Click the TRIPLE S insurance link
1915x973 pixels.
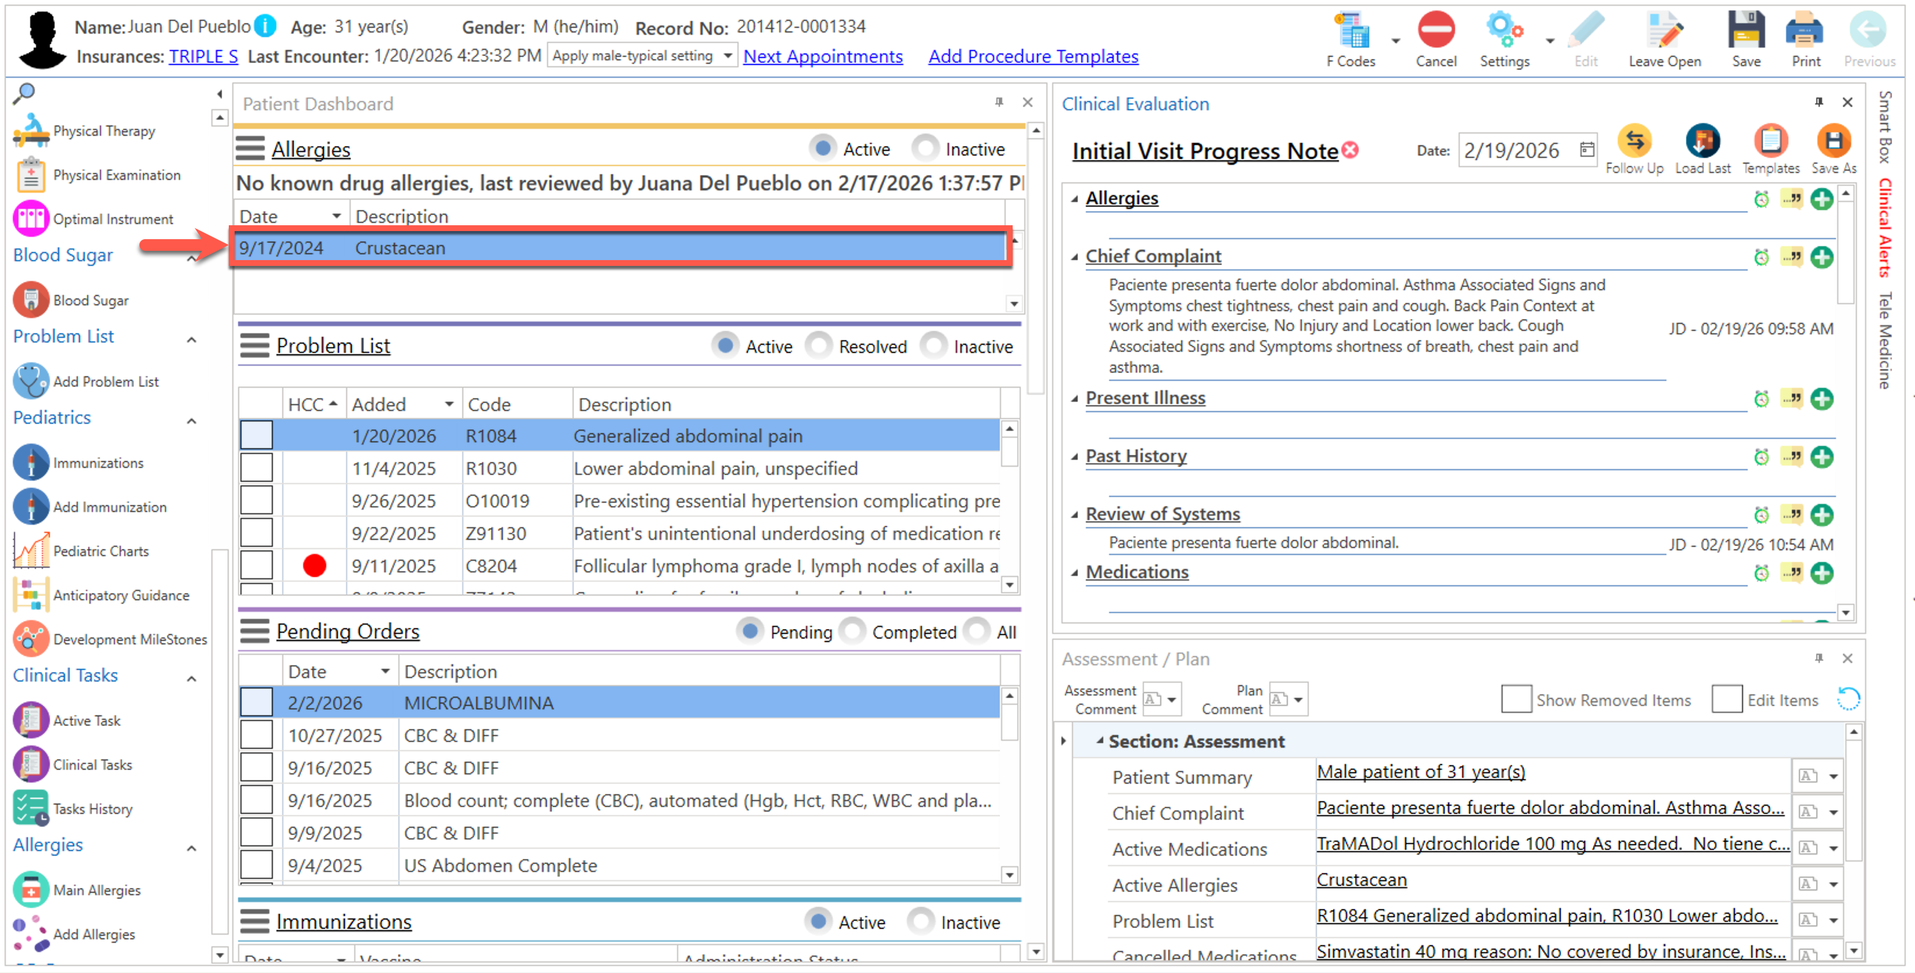[x=203, y=56]
